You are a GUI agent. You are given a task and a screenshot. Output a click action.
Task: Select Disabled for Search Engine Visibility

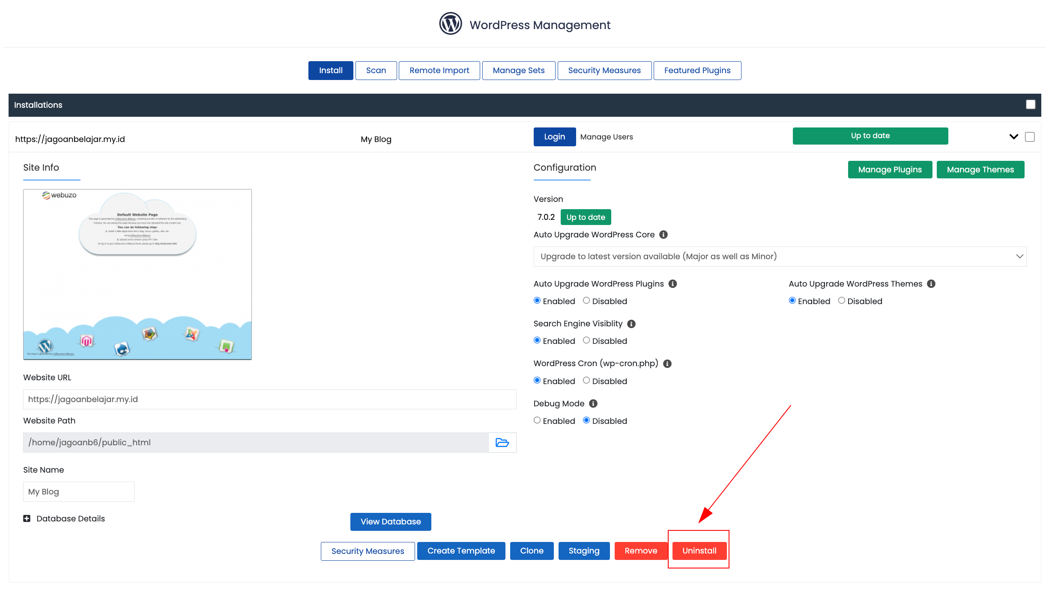coord(586,340)
